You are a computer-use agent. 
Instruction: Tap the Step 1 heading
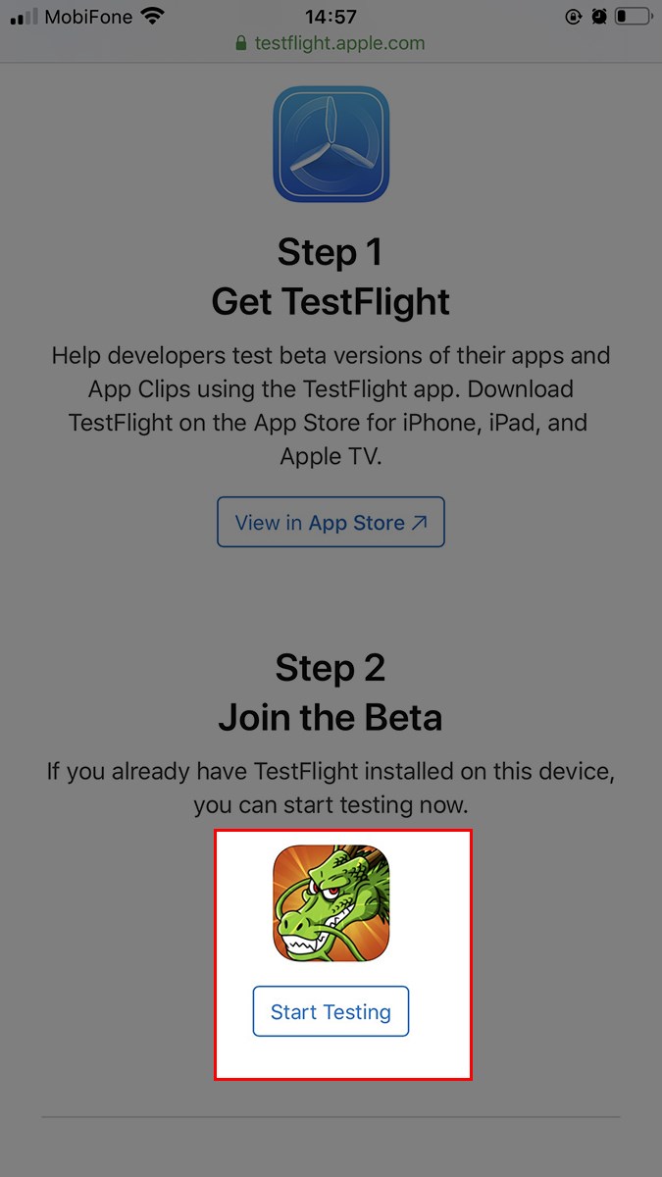click(x=331, y=252)
